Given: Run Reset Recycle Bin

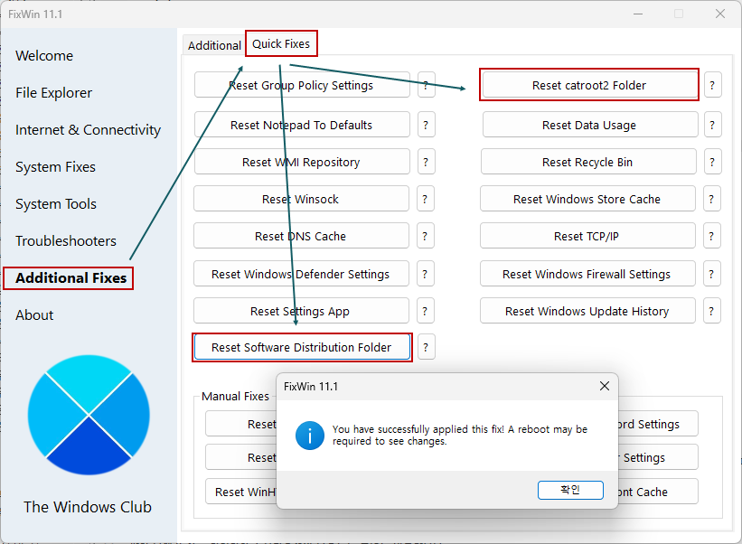Looking at the screenshot, I should point(588,162).
